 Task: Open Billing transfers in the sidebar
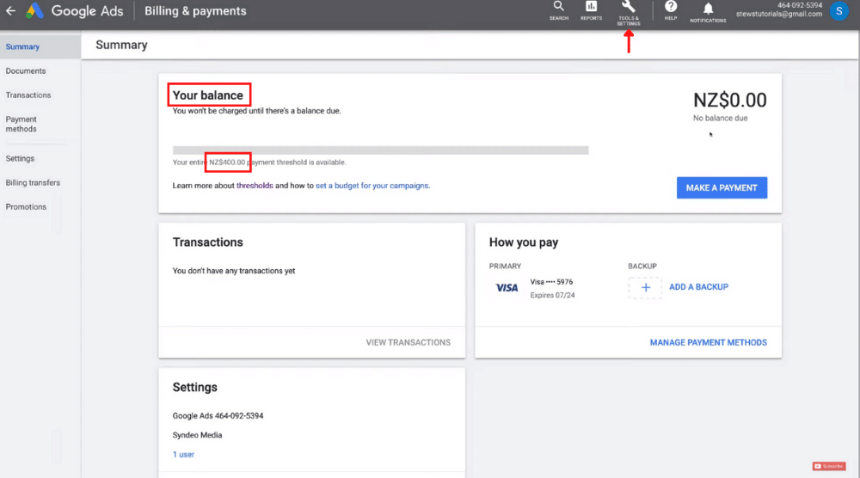coord(33,182)
